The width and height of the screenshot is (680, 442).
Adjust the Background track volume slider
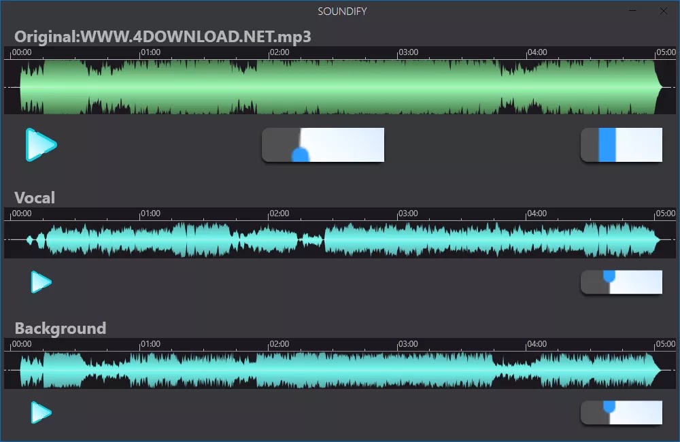(622, 413)
